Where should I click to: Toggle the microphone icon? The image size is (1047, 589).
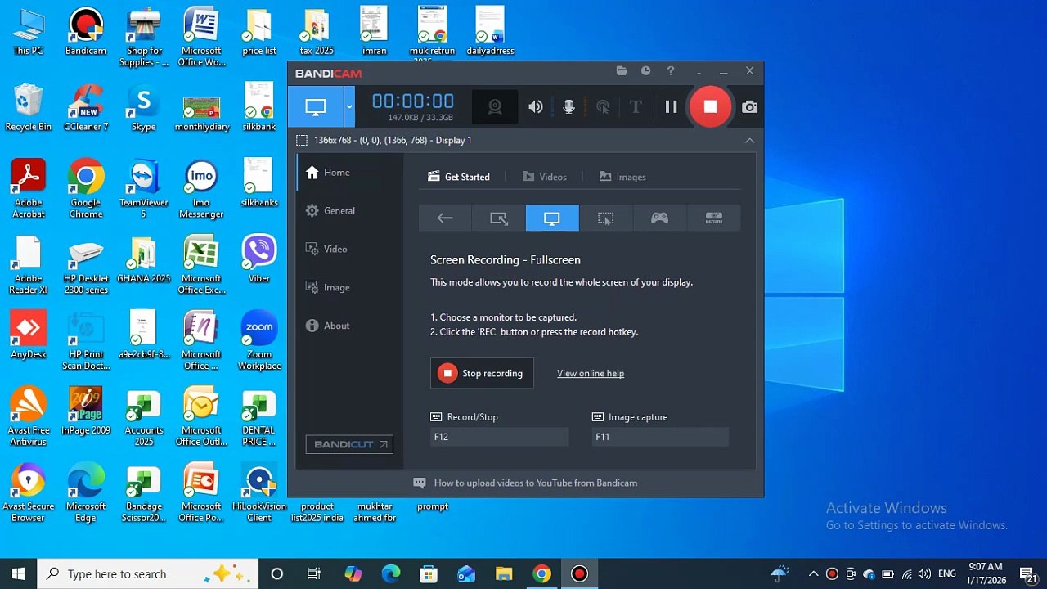pyautogui.click(x=569, y=107)
